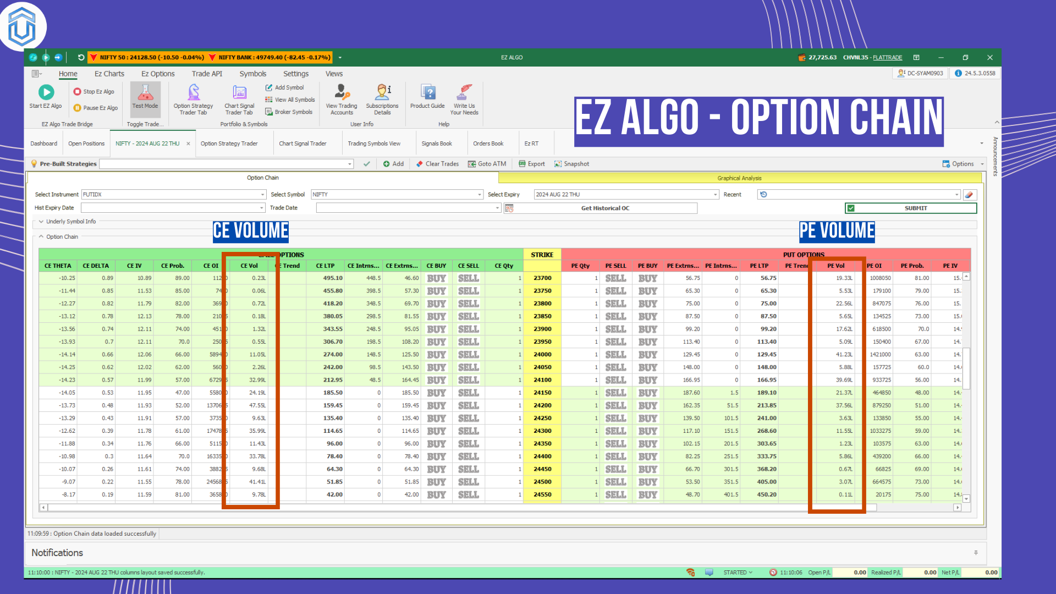The width and height of the screenshot is (1056, 594).
Task: Open the Trade API ribbon tab
Action: tap(207, 74)
